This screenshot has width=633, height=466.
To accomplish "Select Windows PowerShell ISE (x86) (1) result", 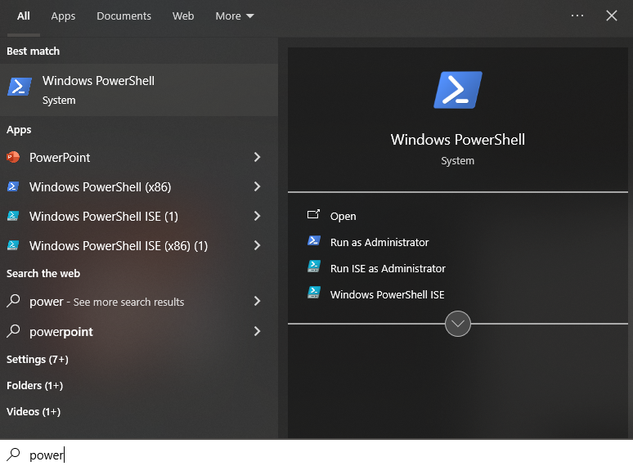I will point(139,245).
